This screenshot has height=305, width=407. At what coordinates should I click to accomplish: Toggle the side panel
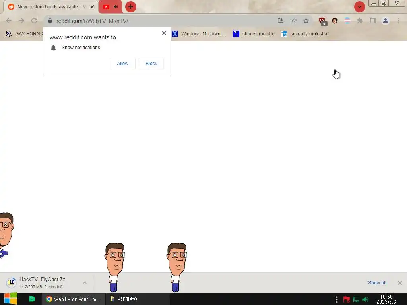click(373, 21)
